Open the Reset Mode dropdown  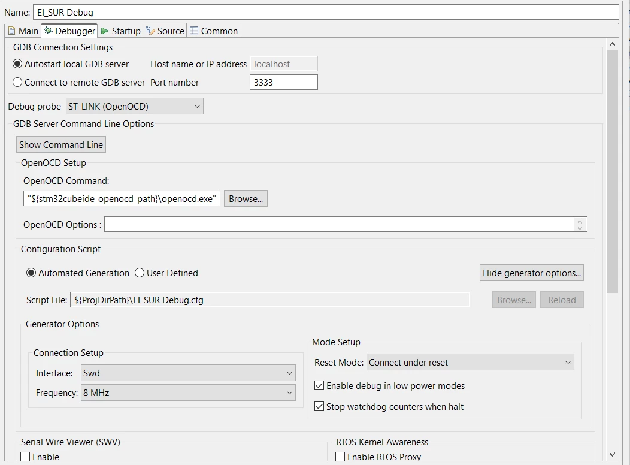470,362
